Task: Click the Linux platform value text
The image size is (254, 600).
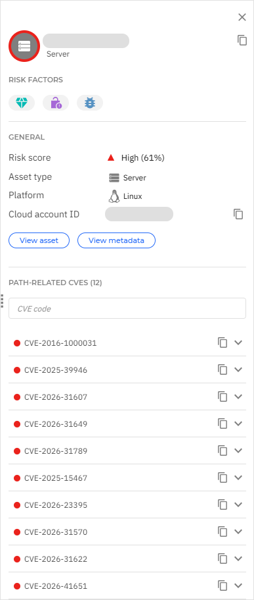Action: click(x=133, y=197)
